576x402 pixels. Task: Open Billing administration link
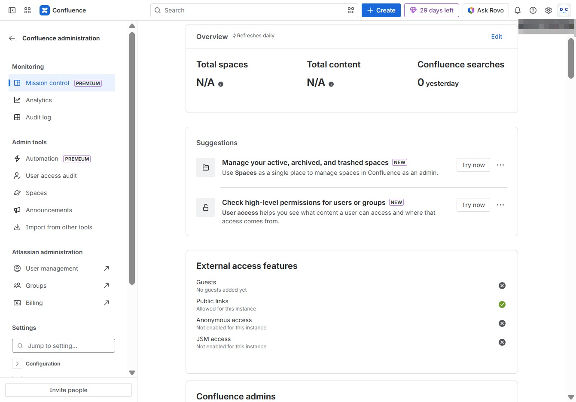coord(62,303)
